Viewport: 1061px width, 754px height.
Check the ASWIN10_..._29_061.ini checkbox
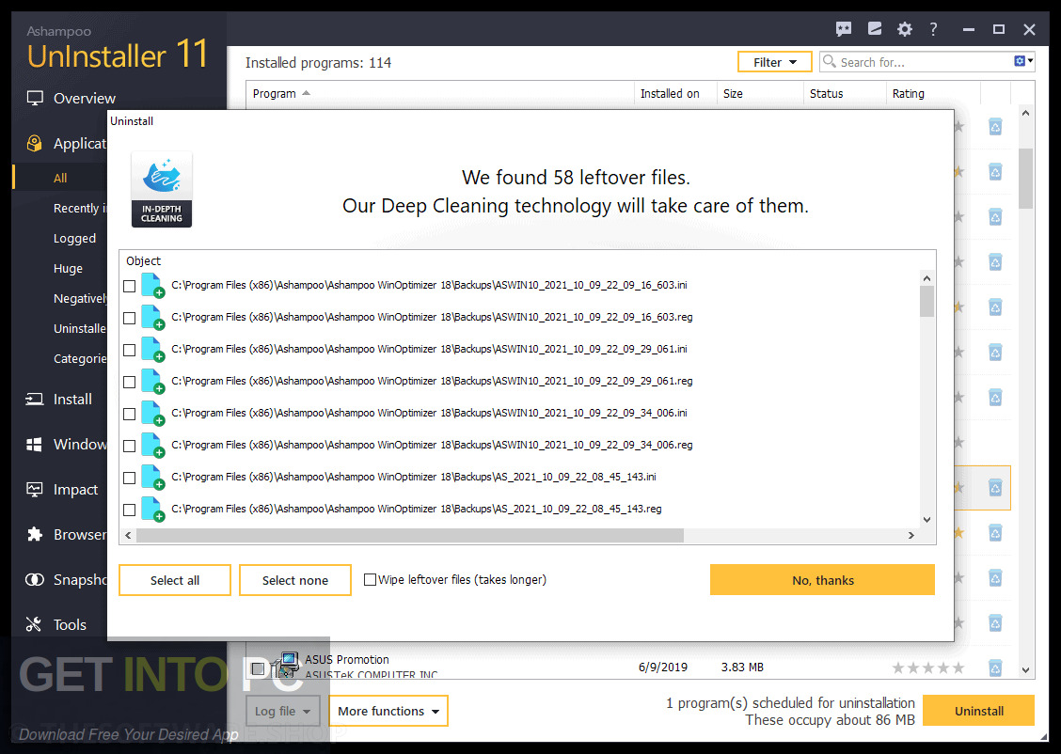pos(129,351)
